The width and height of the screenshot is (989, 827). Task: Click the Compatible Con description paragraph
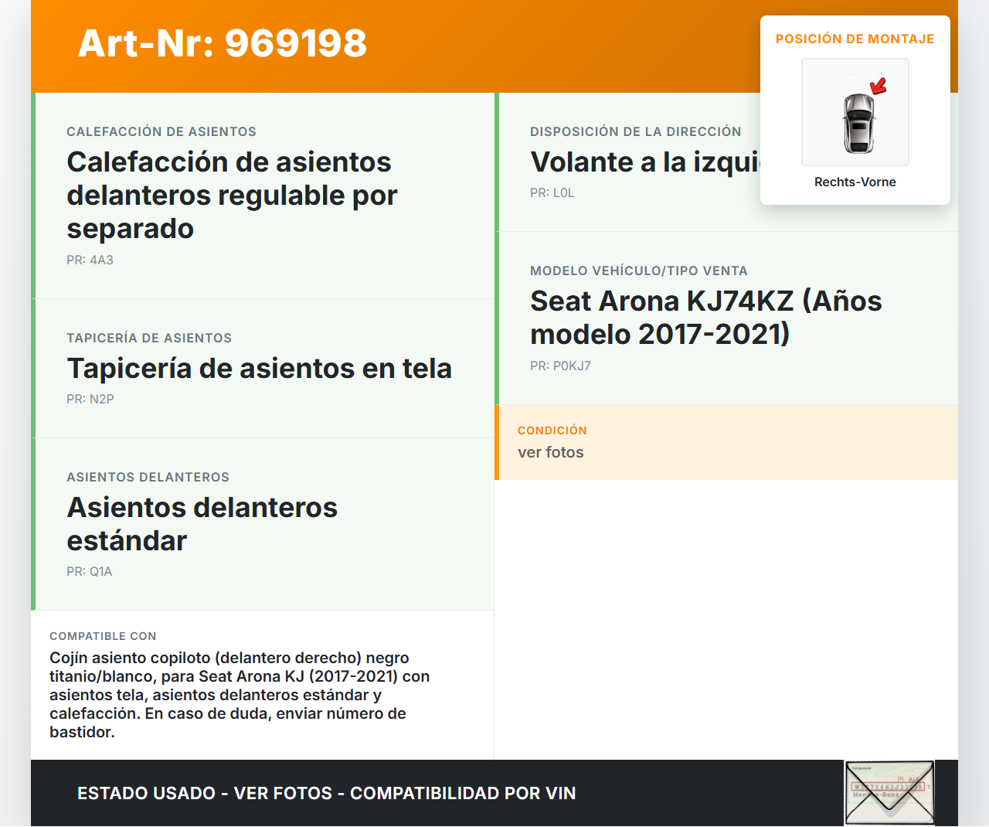click(x=240, y=695)
